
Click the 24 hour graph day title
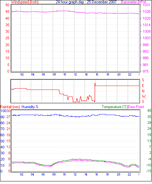click(x=86, y=2)
